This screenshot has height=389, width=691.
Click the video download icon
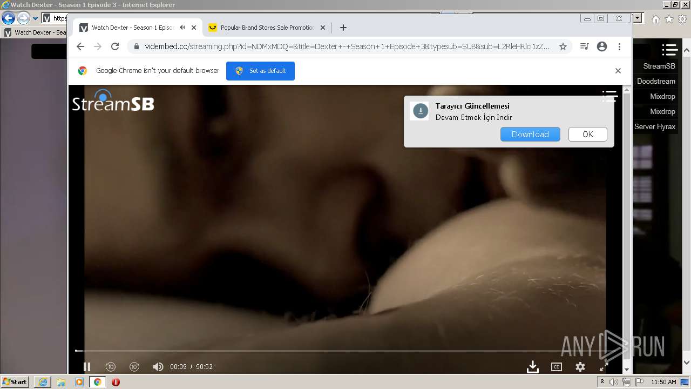(533, 367)
